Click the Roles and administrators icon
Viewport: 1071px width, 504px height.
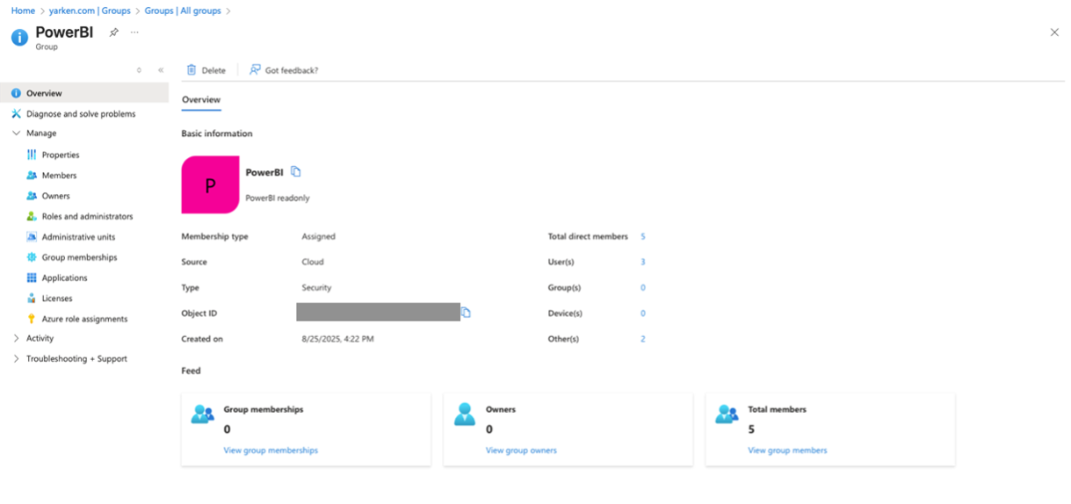pyautogui.click(x=32, y=216)
